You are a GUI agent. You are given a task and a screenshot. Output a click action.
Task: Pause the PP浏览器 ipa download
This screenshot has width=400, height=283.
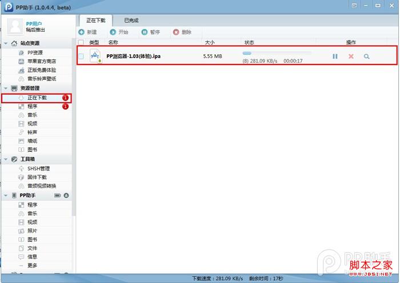tap(335, 56)
